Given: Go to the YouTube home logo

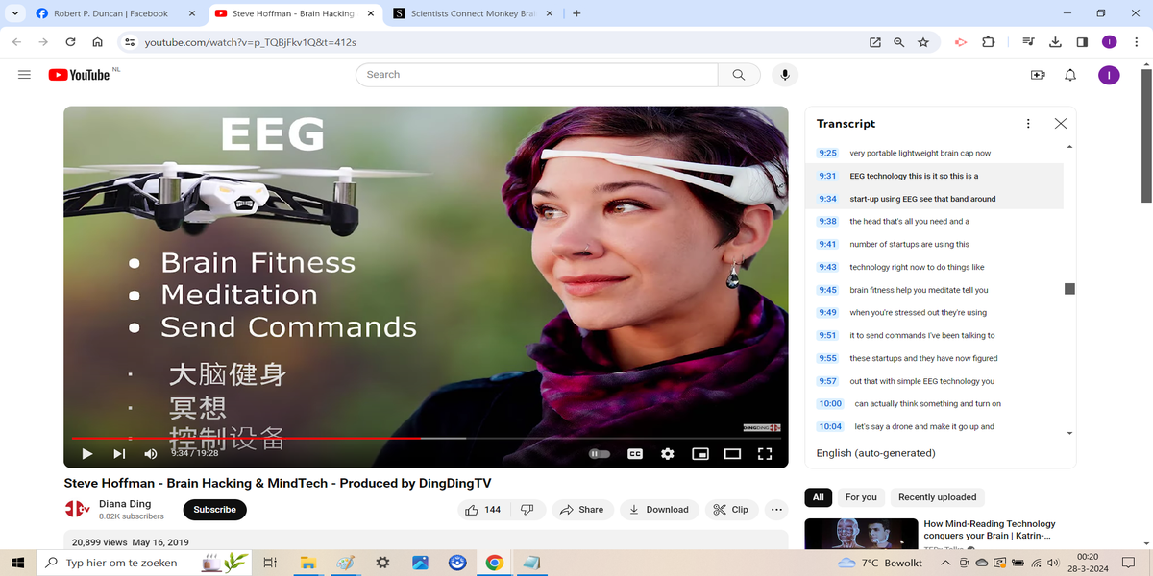Looking at the screenshot, I should [x=79, y=75].
